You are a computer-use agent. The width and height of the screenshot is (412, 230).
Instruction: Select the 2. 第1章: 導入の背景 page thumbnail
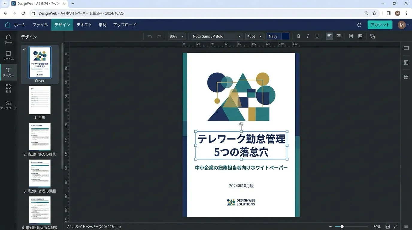point(40,136)
